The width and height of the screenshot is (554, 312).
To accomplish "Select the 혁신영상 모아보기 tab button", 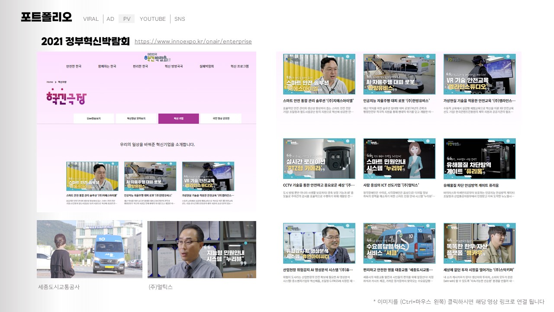I will coord(136,118).
